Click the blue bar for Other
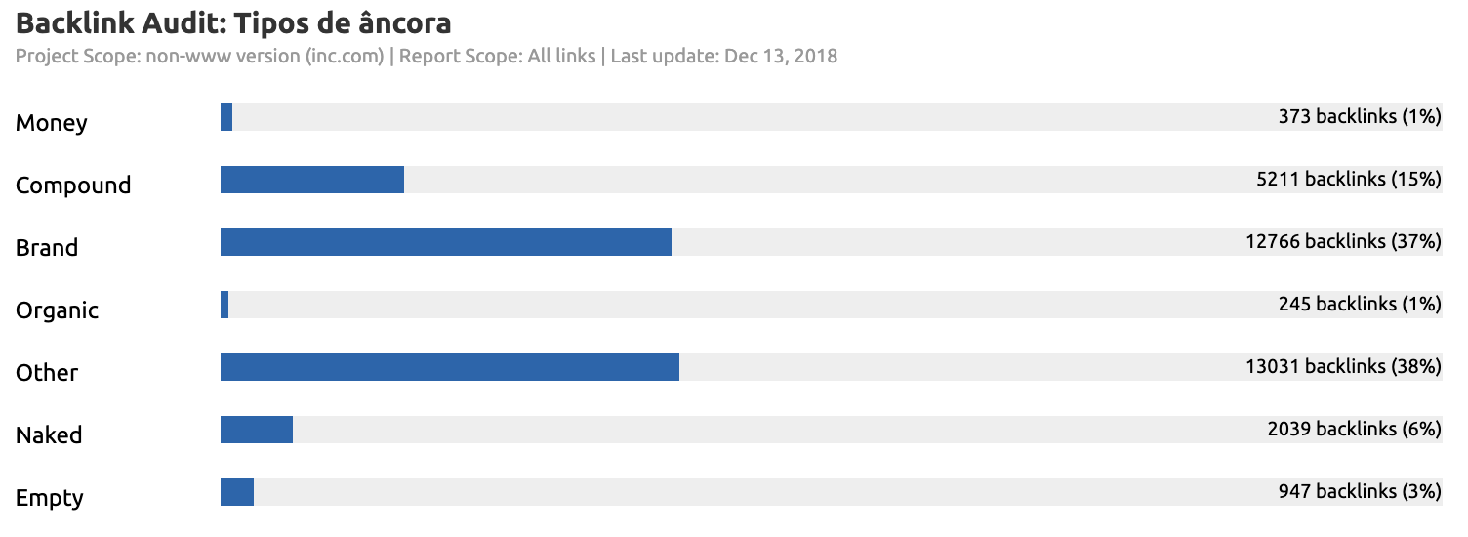The image size is (1468, 537). pyautogui.click(x=450, y=367)
